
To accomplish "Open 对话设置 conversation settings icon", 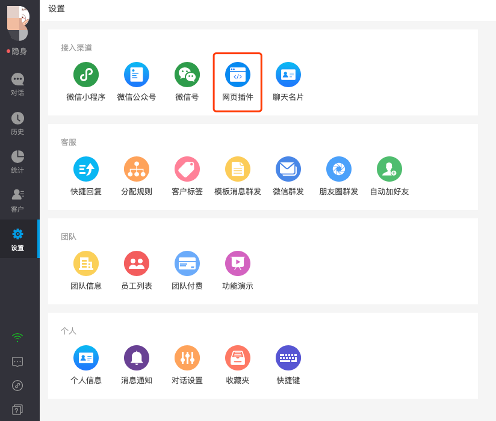I will point(187,358).
